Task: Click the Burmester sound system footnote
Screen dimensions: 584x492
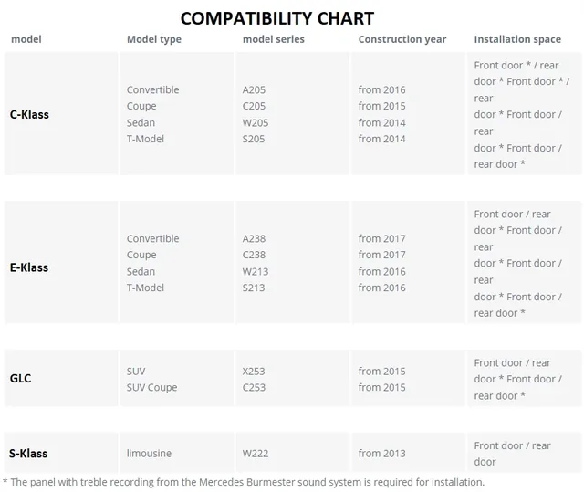Action: (244, 482)
